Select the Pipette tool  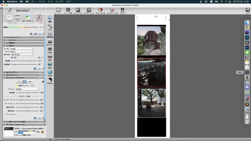pos(50,41)
